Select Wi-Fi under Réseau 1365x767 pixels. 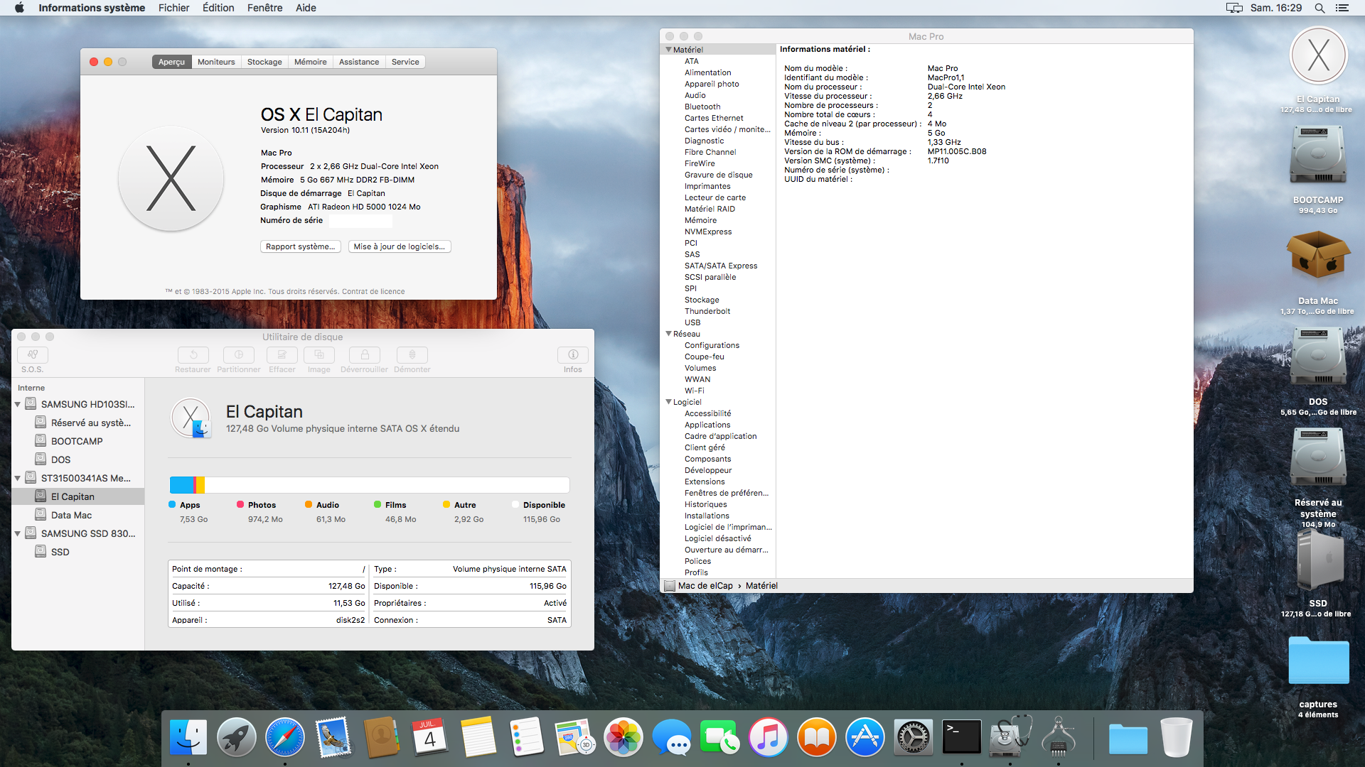(x=695, y=391)
